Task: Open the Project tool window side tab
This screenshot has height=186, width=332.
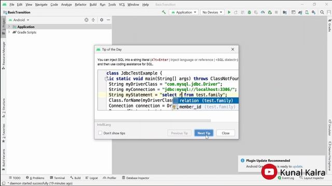Action: (x=4, y=27)
